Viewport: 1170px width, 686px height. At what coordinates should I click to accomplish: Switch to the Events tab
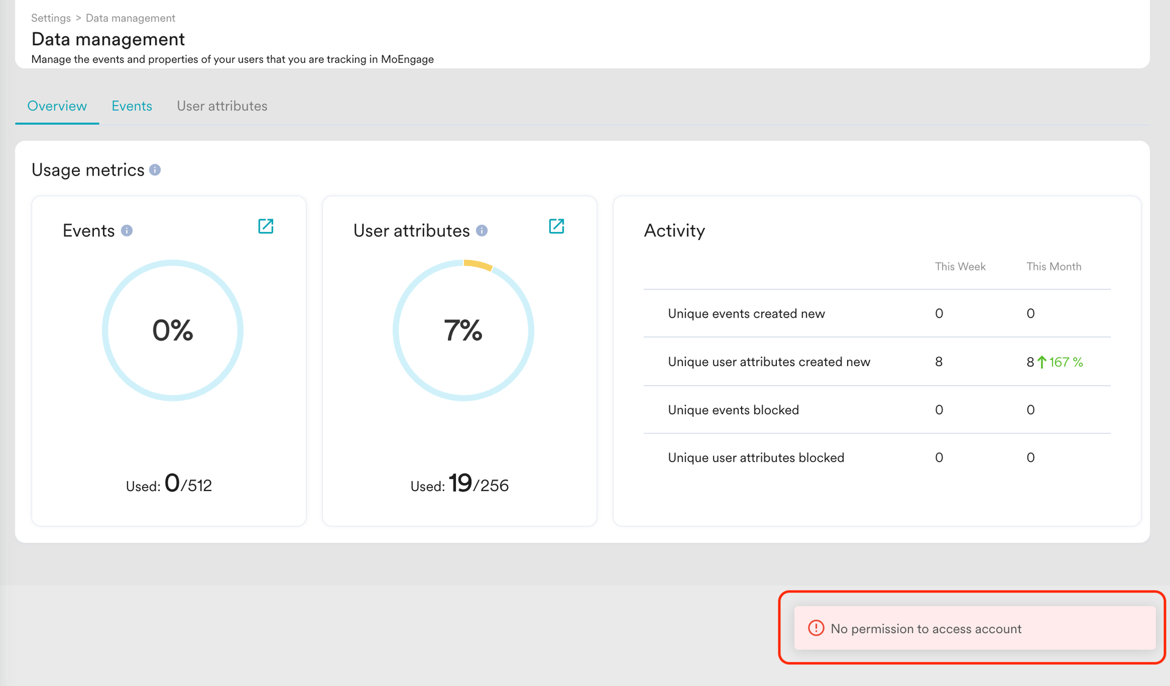tap(132, 106)
